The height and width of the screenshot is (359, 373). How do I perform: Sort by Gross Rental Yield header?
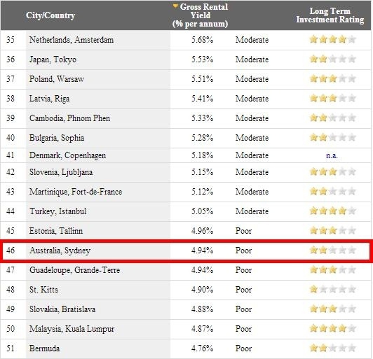point(201,15)
